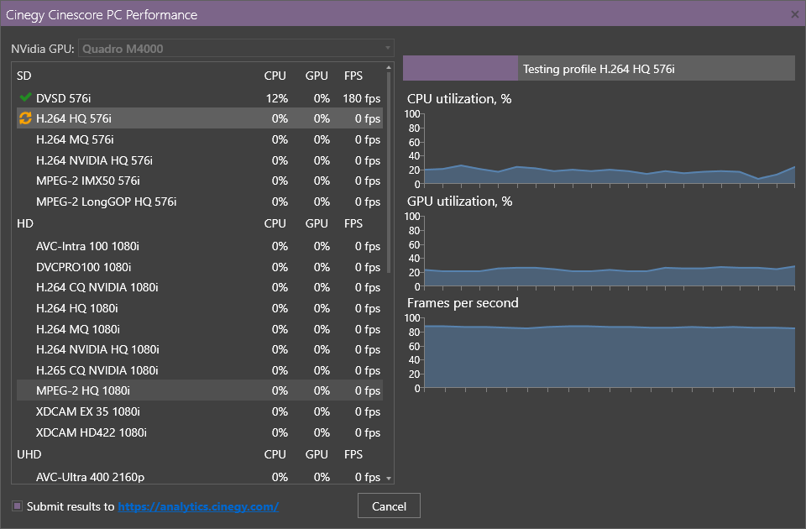Select the DVCPRO100 1080i profile

click(200, 267)
